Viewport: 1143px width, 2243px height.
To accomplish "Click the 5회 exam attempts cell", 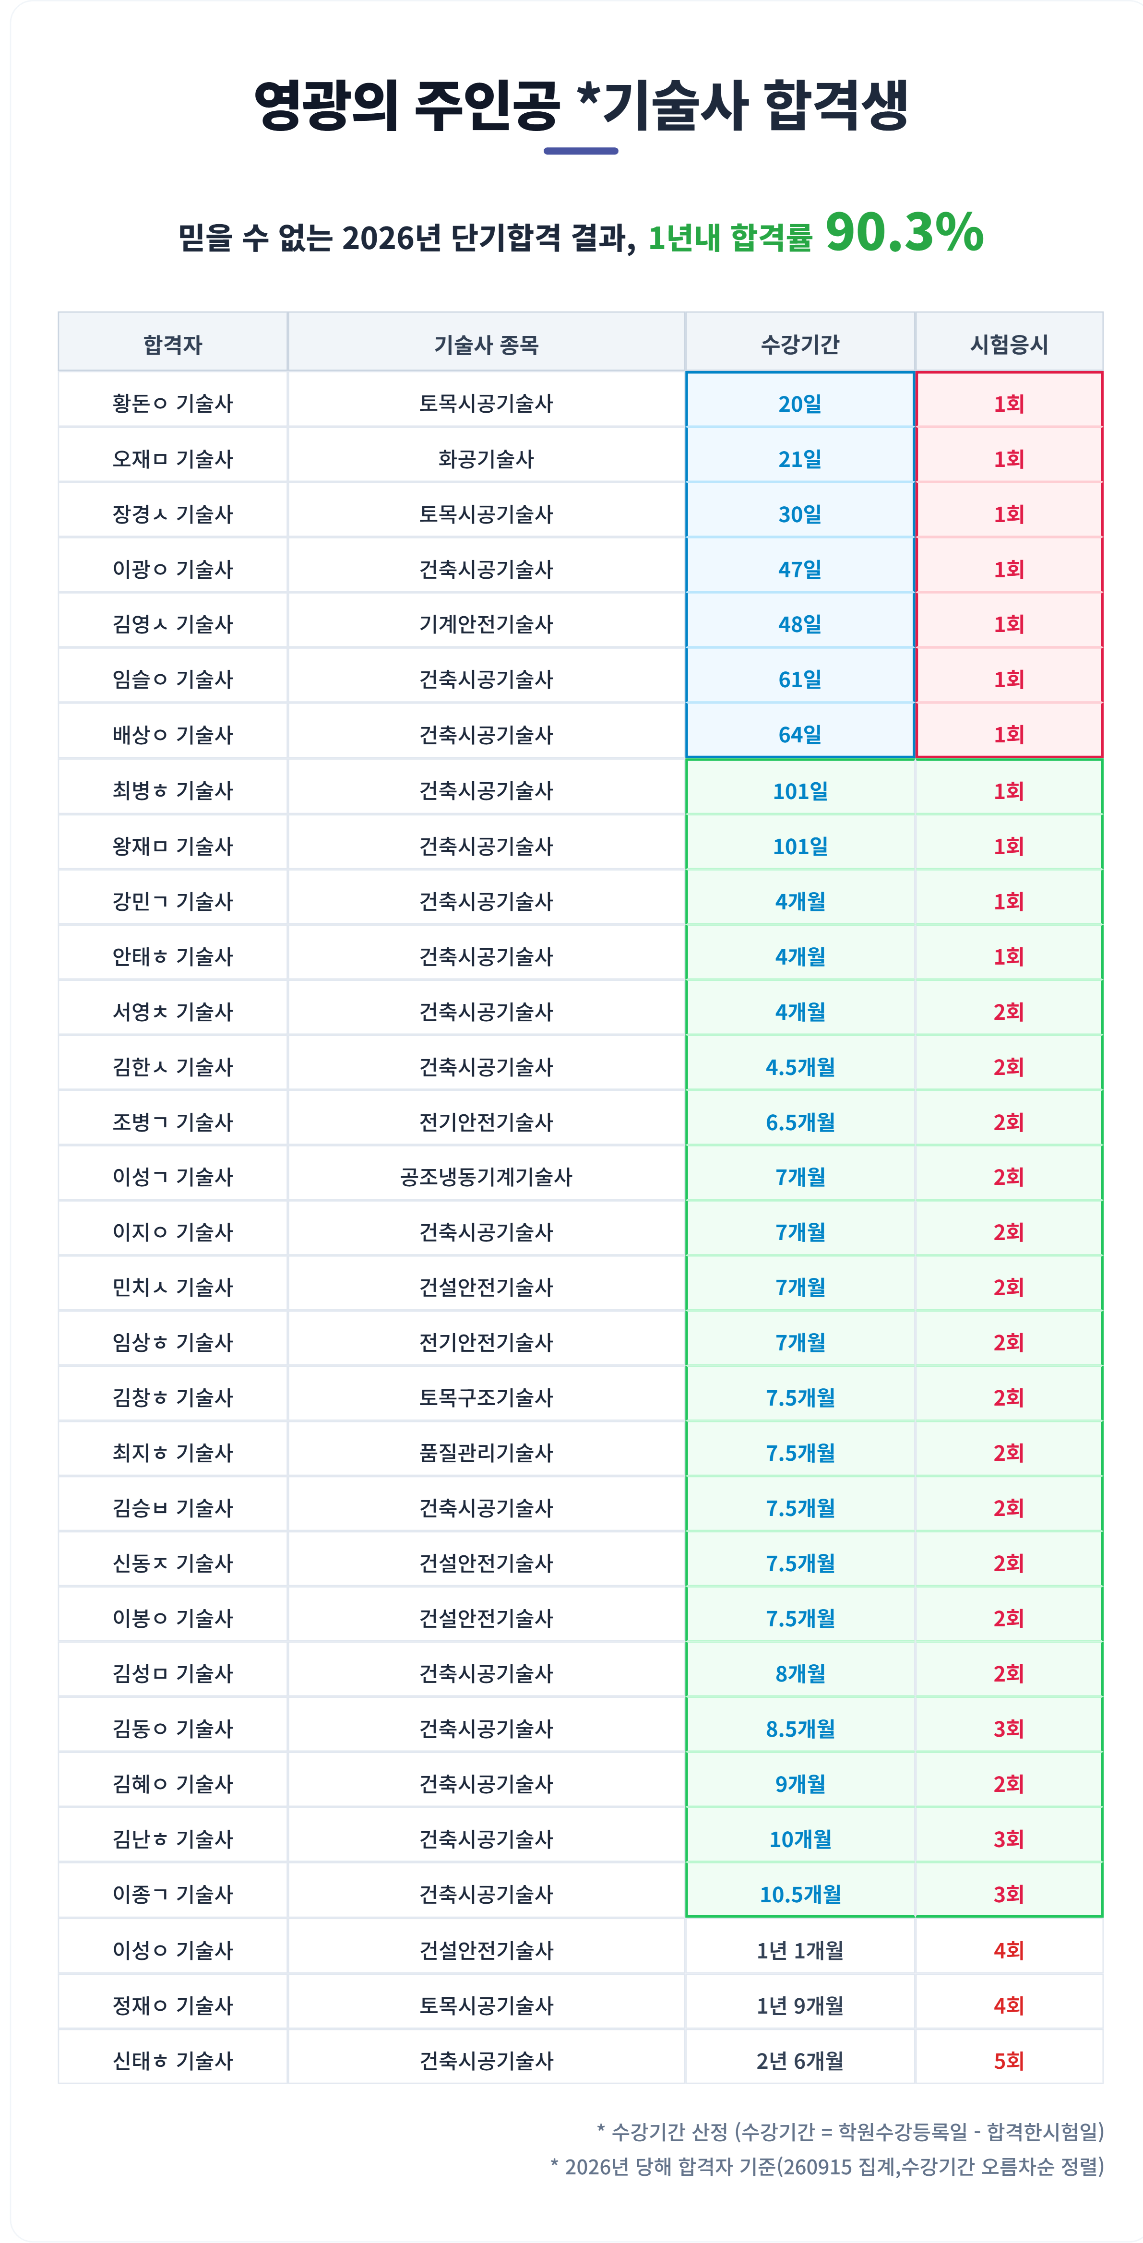I will [x=1009, y=2060].
